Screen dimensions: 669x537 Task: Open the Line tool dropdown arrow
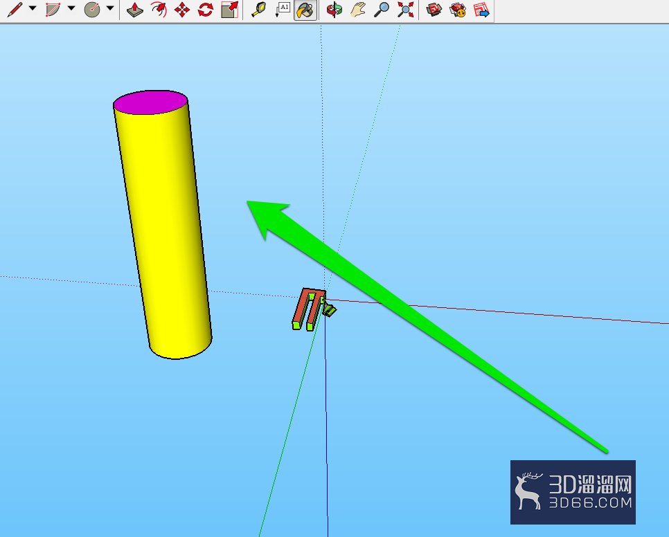(x=33, y=8)
